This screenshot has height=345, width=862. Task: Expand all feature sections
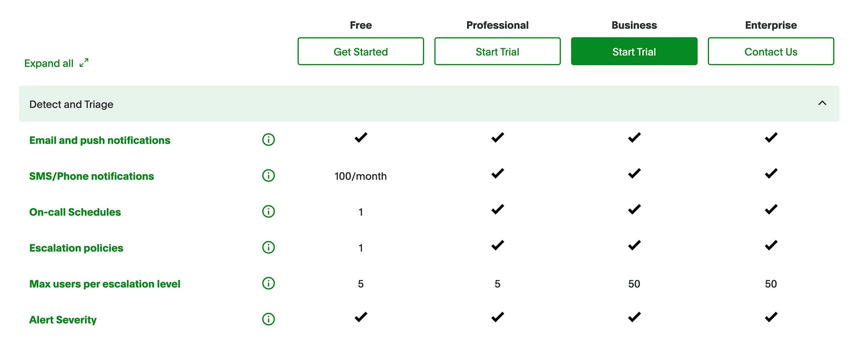(56, 63)
